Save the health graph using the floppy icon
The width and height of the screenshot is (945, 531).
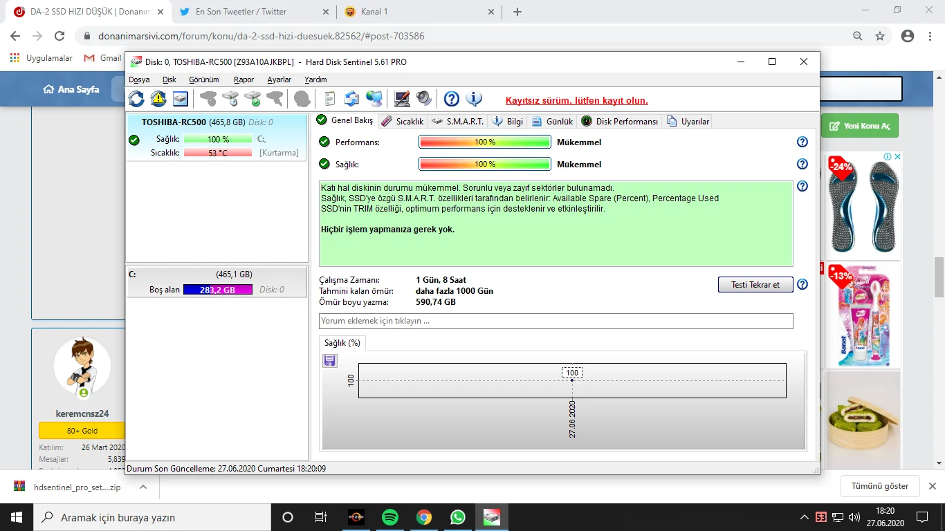[329, 360]
